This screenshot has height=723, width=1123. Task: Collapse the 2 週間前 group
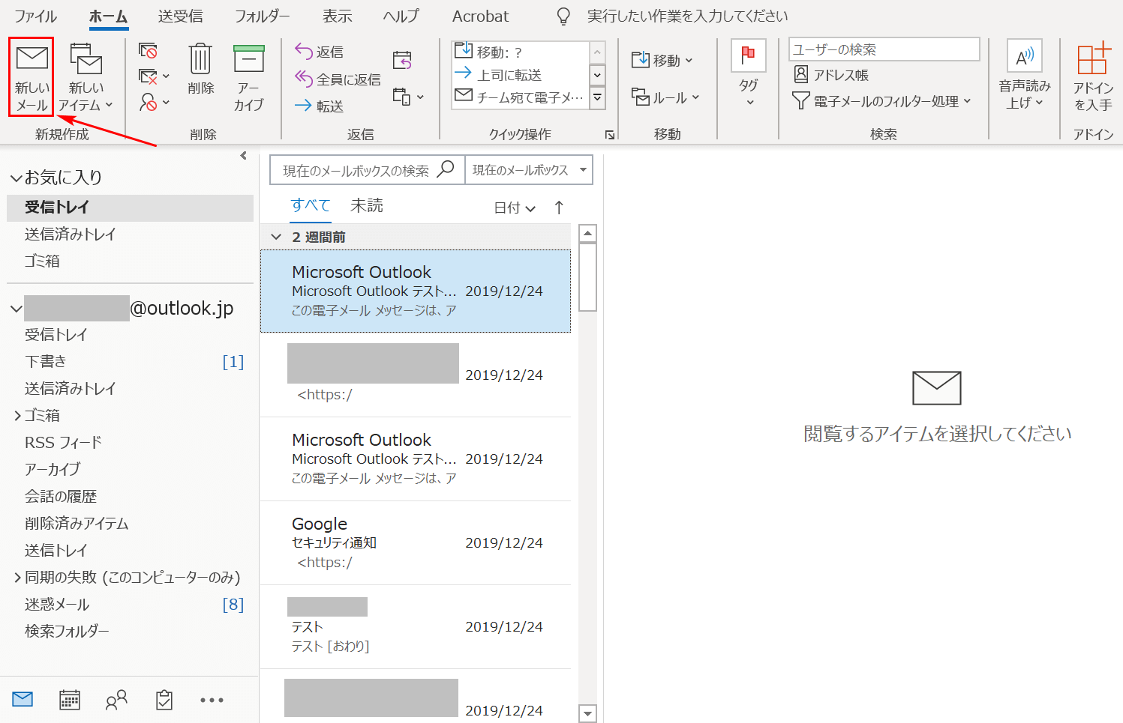point(276,237)
